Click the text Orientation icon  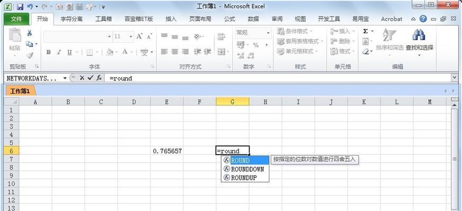point(197,36)
